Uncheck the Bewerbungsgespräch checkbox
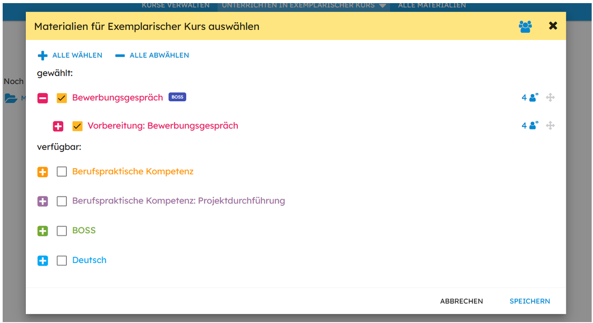This screenshot has width=593, height=323. coord(62,98)
